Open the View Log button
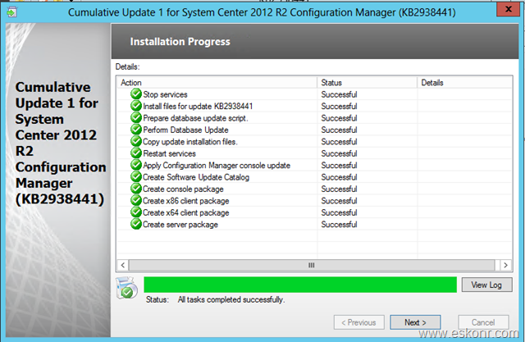Viewport: 525px width, 342px height. click(x=486, y=285)
